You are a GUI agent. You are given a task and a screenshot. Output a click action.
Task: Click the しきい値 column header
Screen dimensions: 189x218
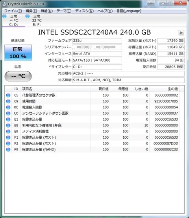[139, 89]
